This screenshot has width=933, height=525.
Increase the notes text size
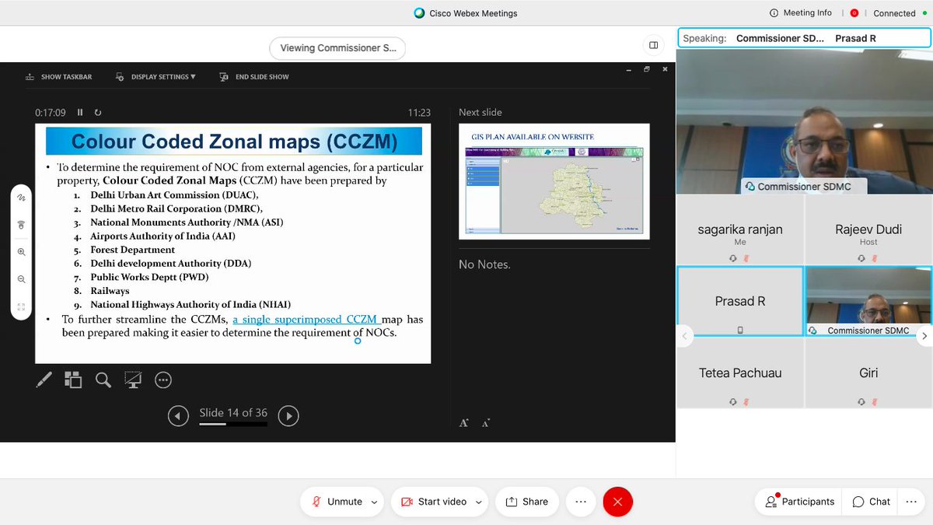pos(463,423)
